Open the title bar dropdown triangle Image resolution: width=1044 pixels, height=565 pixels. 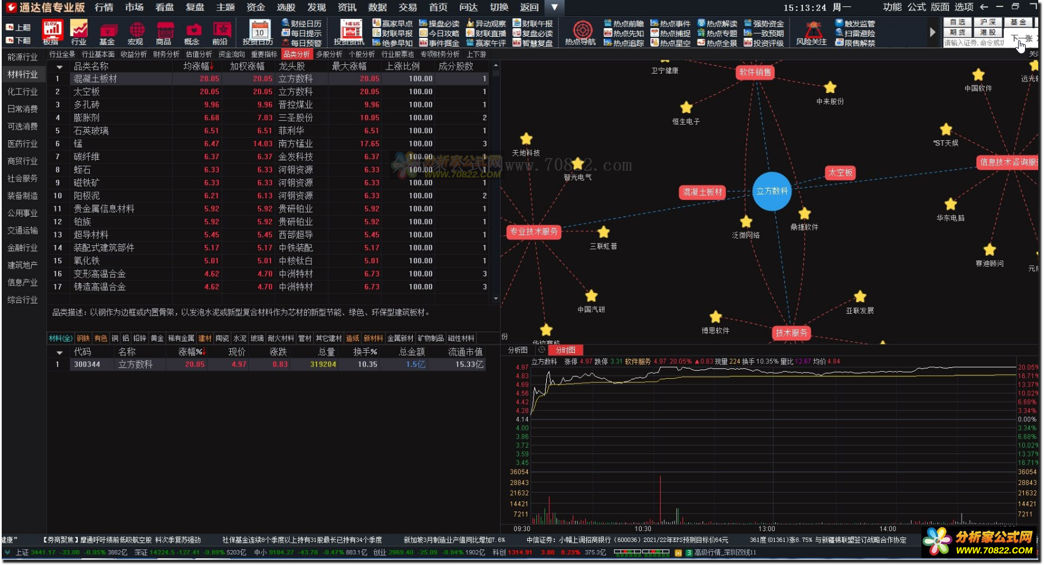click(554, 7)
